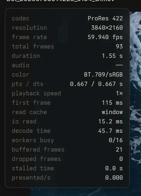The width and height of the screenshot is (141, 196).
Task: Click the stalled time value 0.0 s
Action: click(x=114, y=168)
